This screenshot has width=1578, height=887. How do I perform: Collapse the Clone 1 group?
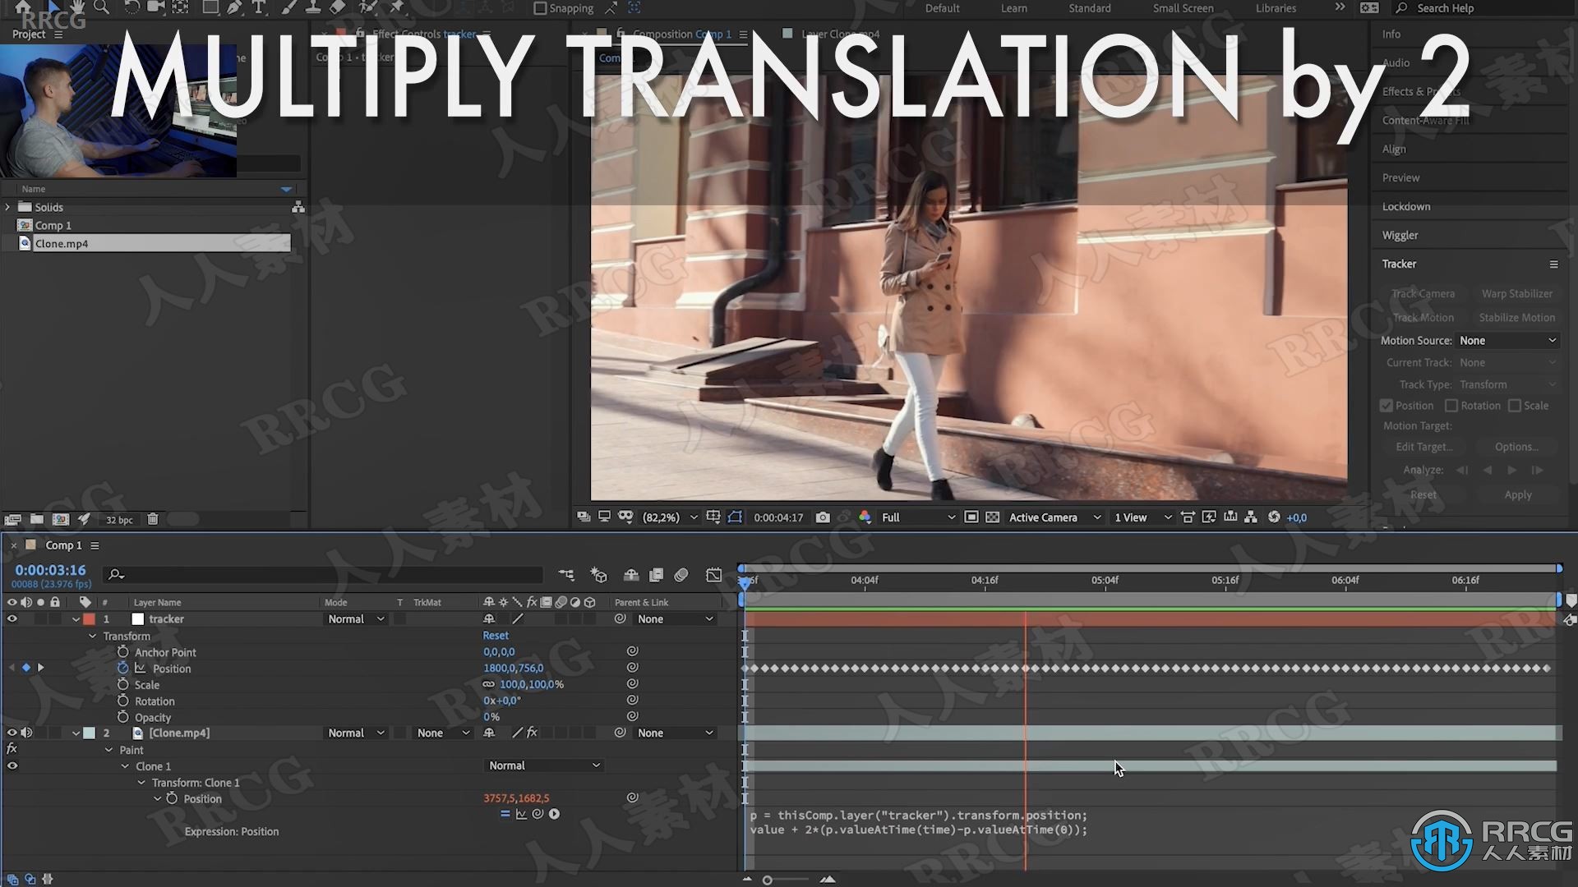pyautogui.click(x=125, y=766)
